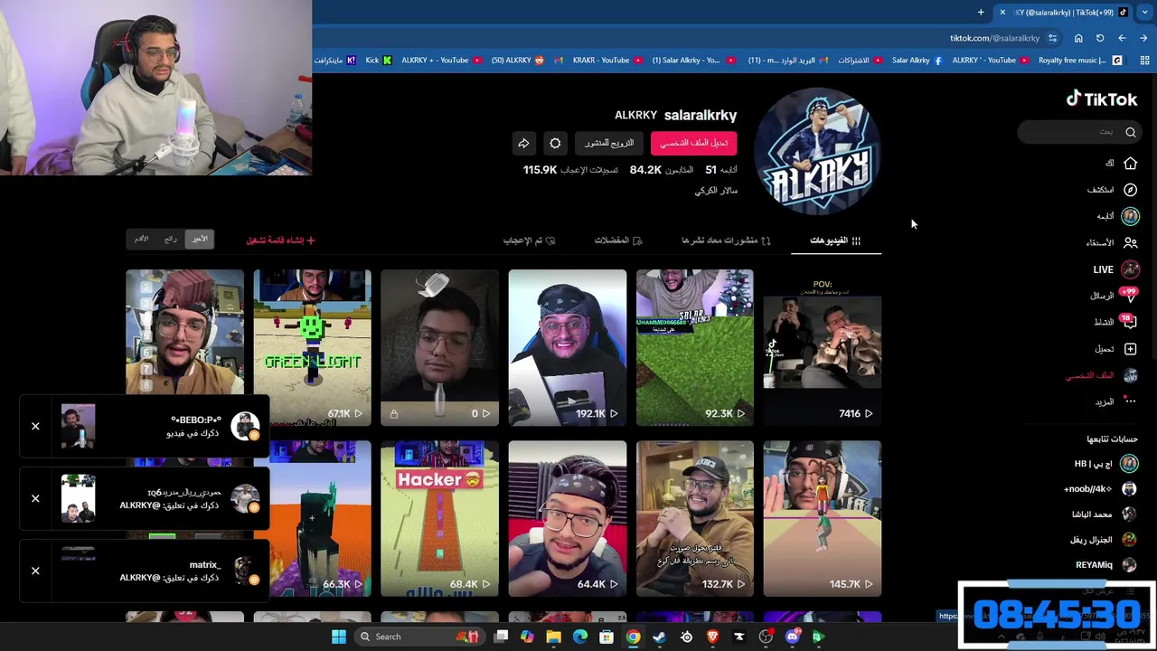Open the POV video with 7416 views

822,347
